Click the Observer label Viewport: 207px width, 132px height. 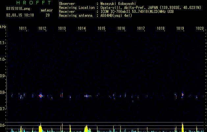[x=67, y=4]
